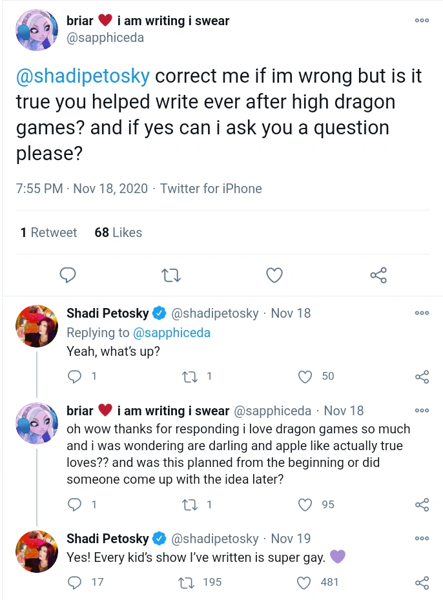
Task: Open more options on the Nov 19 reply
Action: (x=422, y=538)
